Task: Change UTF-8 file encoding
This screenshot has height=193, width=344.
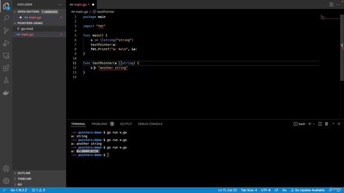Action: [x=266, y=190]
